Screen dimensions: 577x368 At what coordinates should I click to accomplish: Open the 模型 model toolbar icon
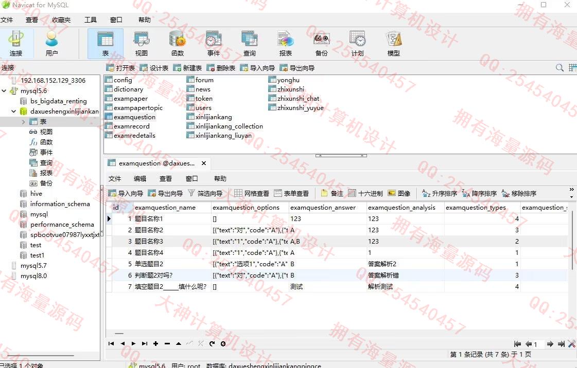[393, 43]
